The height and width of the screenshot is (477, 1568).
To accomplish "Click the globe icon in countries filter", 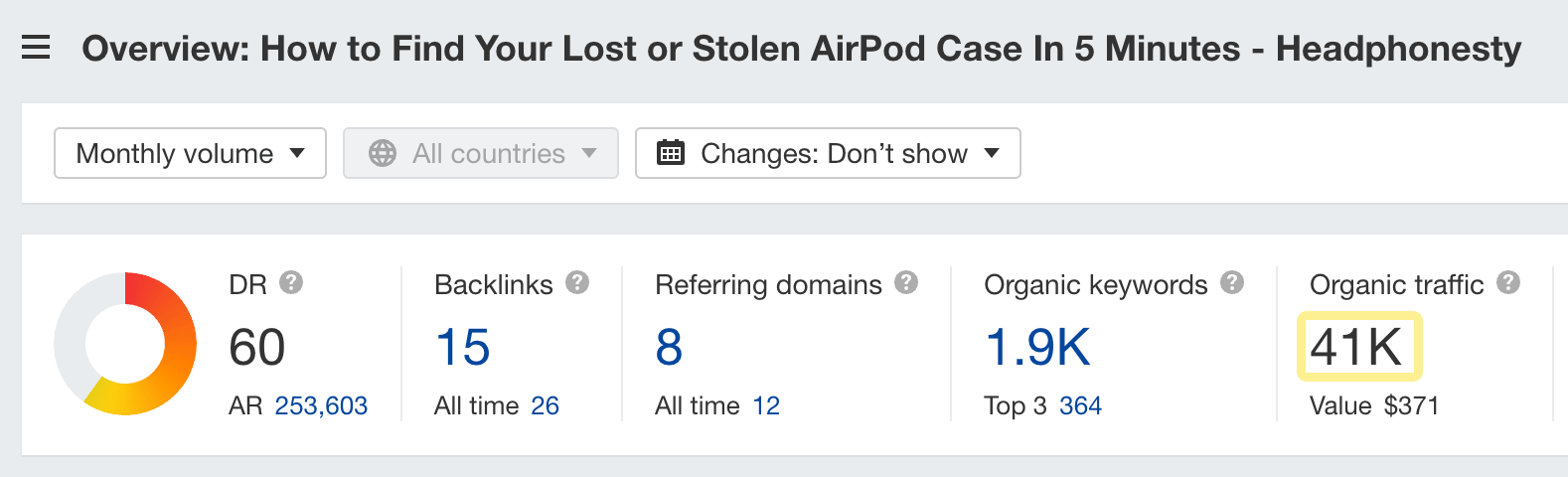I will 383,153.
